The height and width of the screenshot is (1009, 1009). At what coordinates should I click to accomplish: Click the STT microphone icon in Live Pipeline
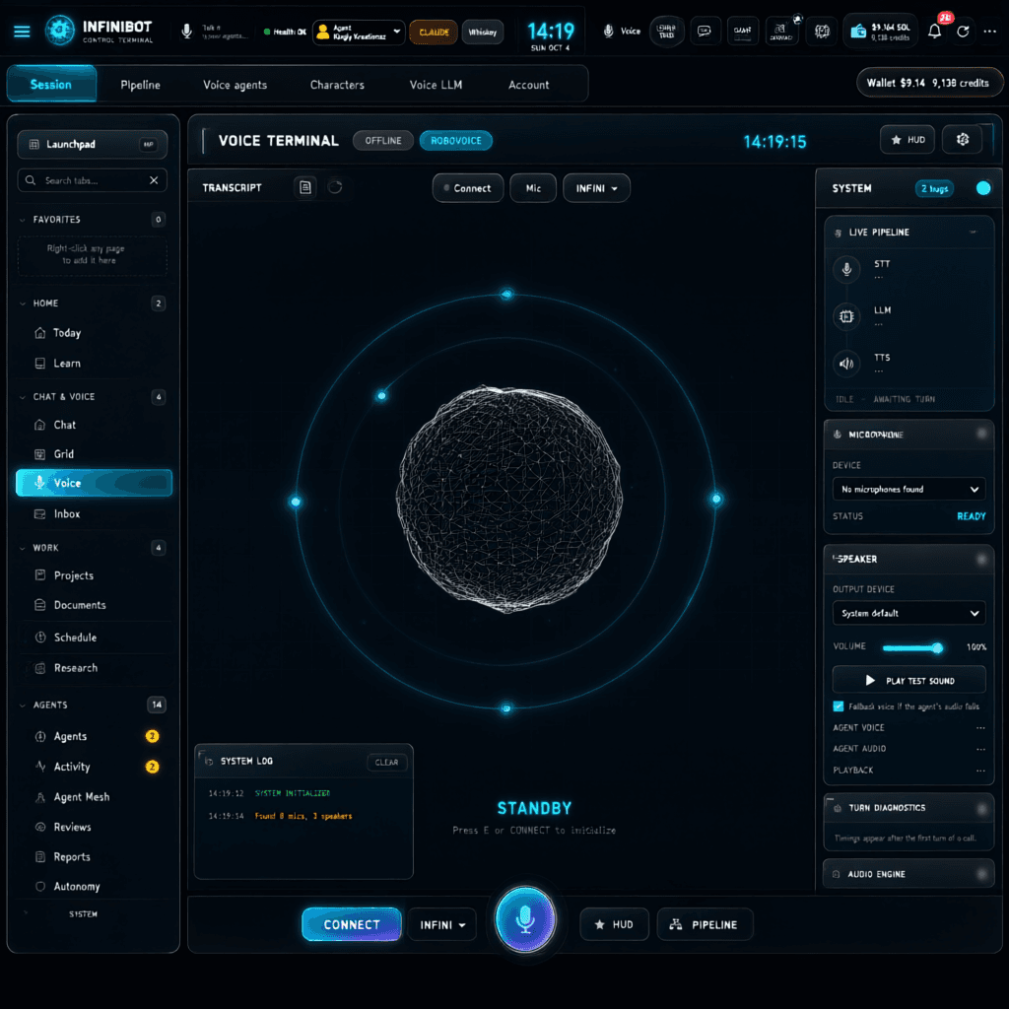(846, 269)
